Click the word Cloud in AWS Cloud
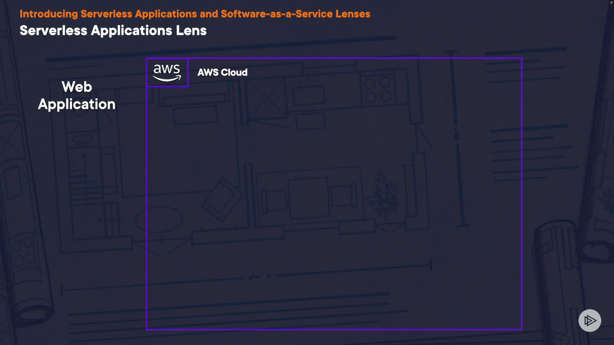 tap(234, 73)
